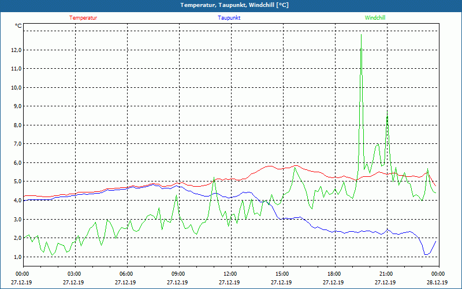
Task: Click the 09:00 time axis label
Action: pyautogui.click(x=177, y=274)
